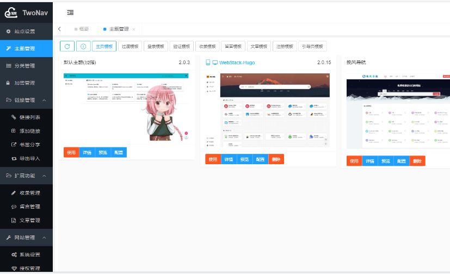Viewport: 450px width, 274px height.
Task: Select the 留言模板 template filter
Action: click(233, 46)
